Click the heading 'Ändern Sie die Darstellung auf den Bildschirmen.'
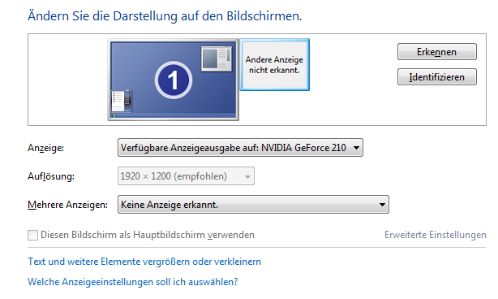 [165, 16]
